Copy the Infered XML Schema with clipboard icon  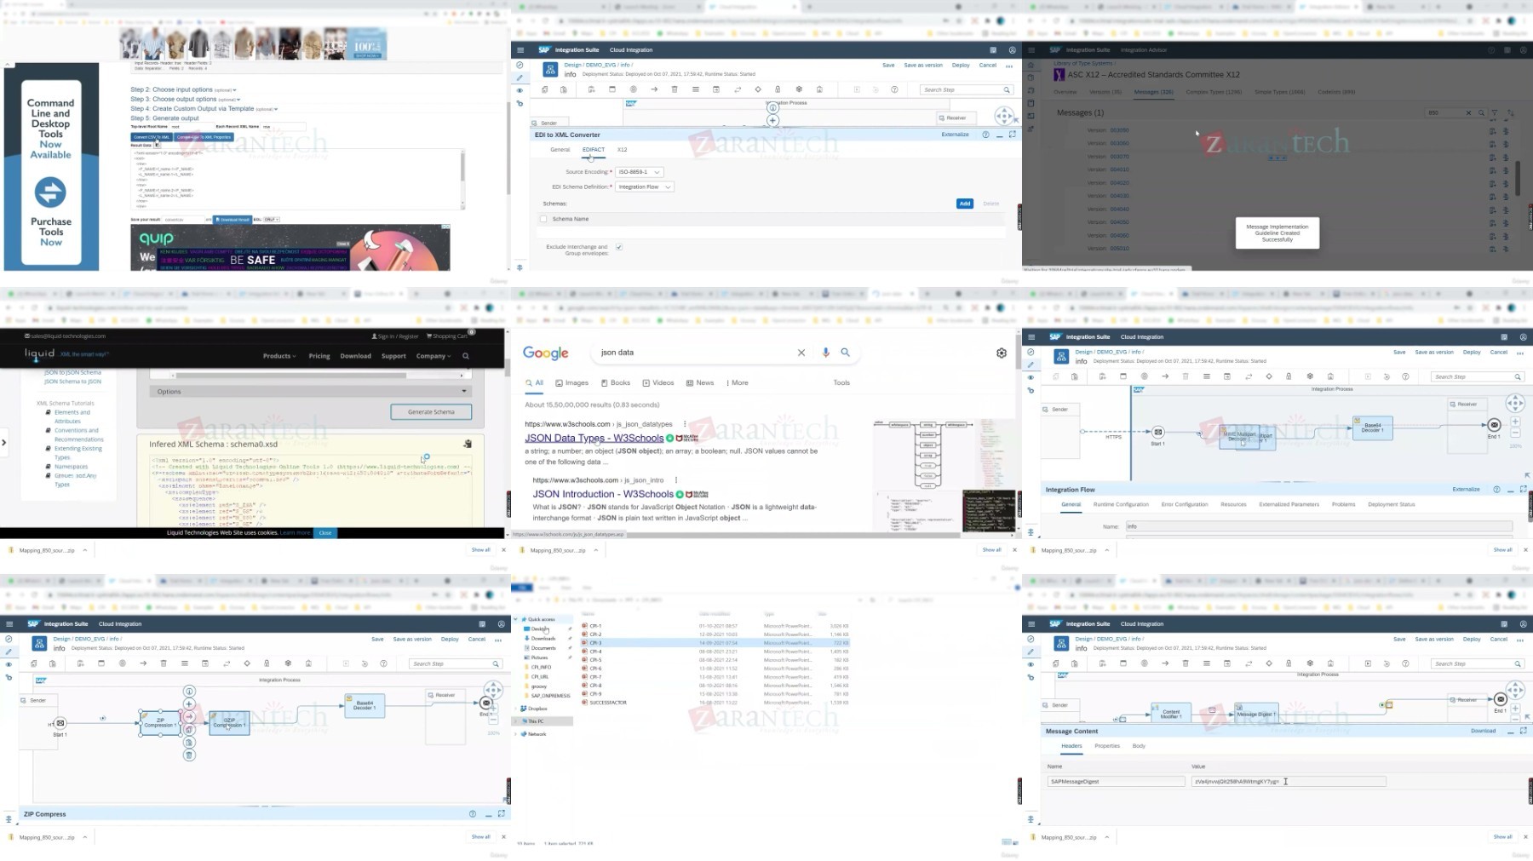468,444
